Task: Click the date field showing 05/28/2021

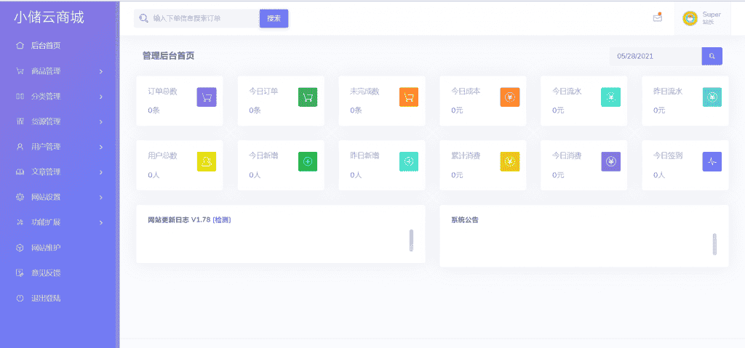Action: 655,56
